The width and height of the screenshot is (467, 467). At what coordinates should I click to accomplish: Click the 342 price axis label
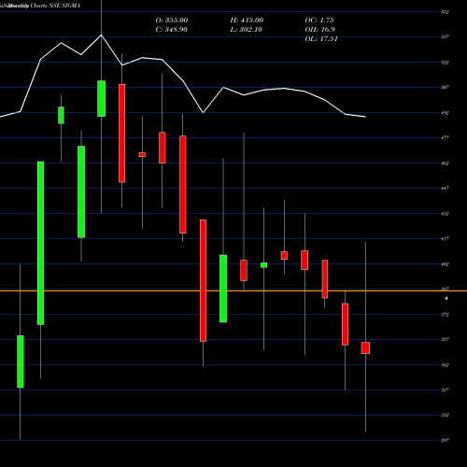(x=445, y=365)
